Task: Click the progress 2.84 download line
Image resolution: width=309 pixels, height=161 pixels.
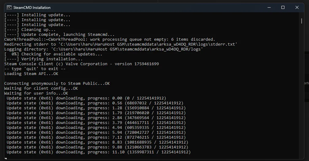Action: coord(96,118)
